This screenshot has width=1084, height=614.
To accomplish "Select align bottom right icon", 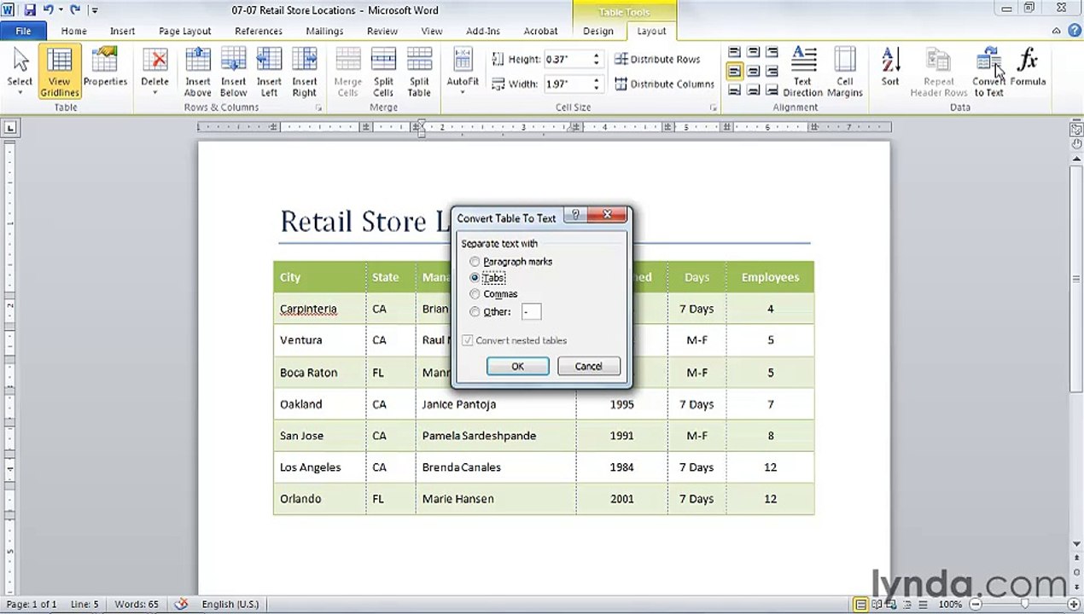I will pos(772,90).
